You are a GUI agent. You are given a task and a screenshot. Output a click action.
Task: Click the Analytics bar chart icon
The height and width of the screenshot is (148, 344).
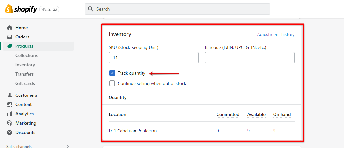[10, 114]
